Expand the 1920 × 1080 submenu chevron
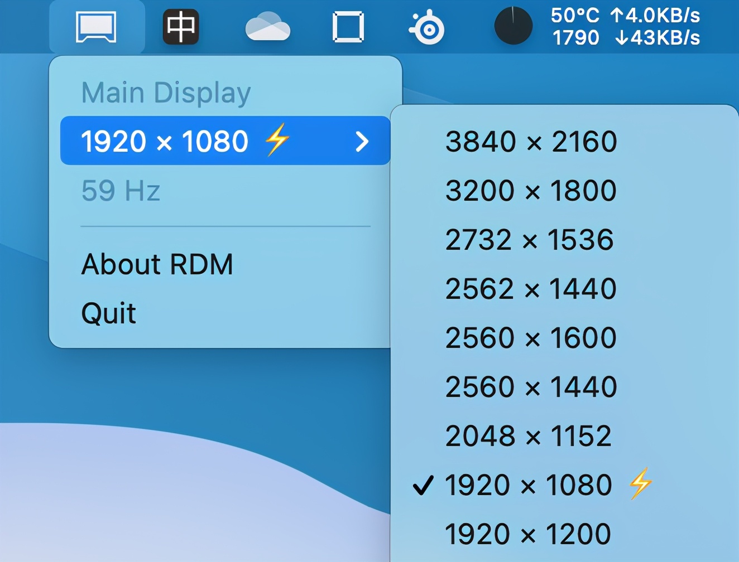Screen dimensions: 739x562 tap(362, 142)
